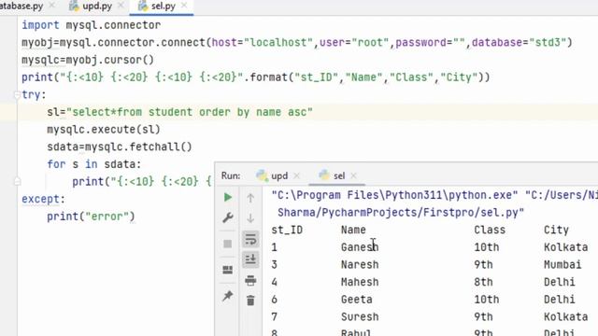Select the upd tab in Run panel
Viewport: 598px width, 336px height.
coord(279,175)
